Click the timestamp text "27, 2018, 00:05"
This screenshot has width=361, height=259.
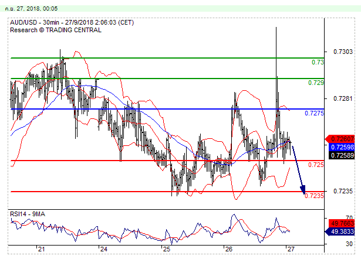click(x=36, y=9)
